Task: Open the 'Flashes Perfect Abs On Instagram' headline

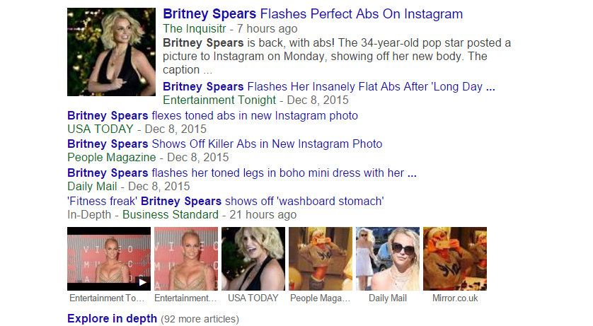Action: [312, 14]
